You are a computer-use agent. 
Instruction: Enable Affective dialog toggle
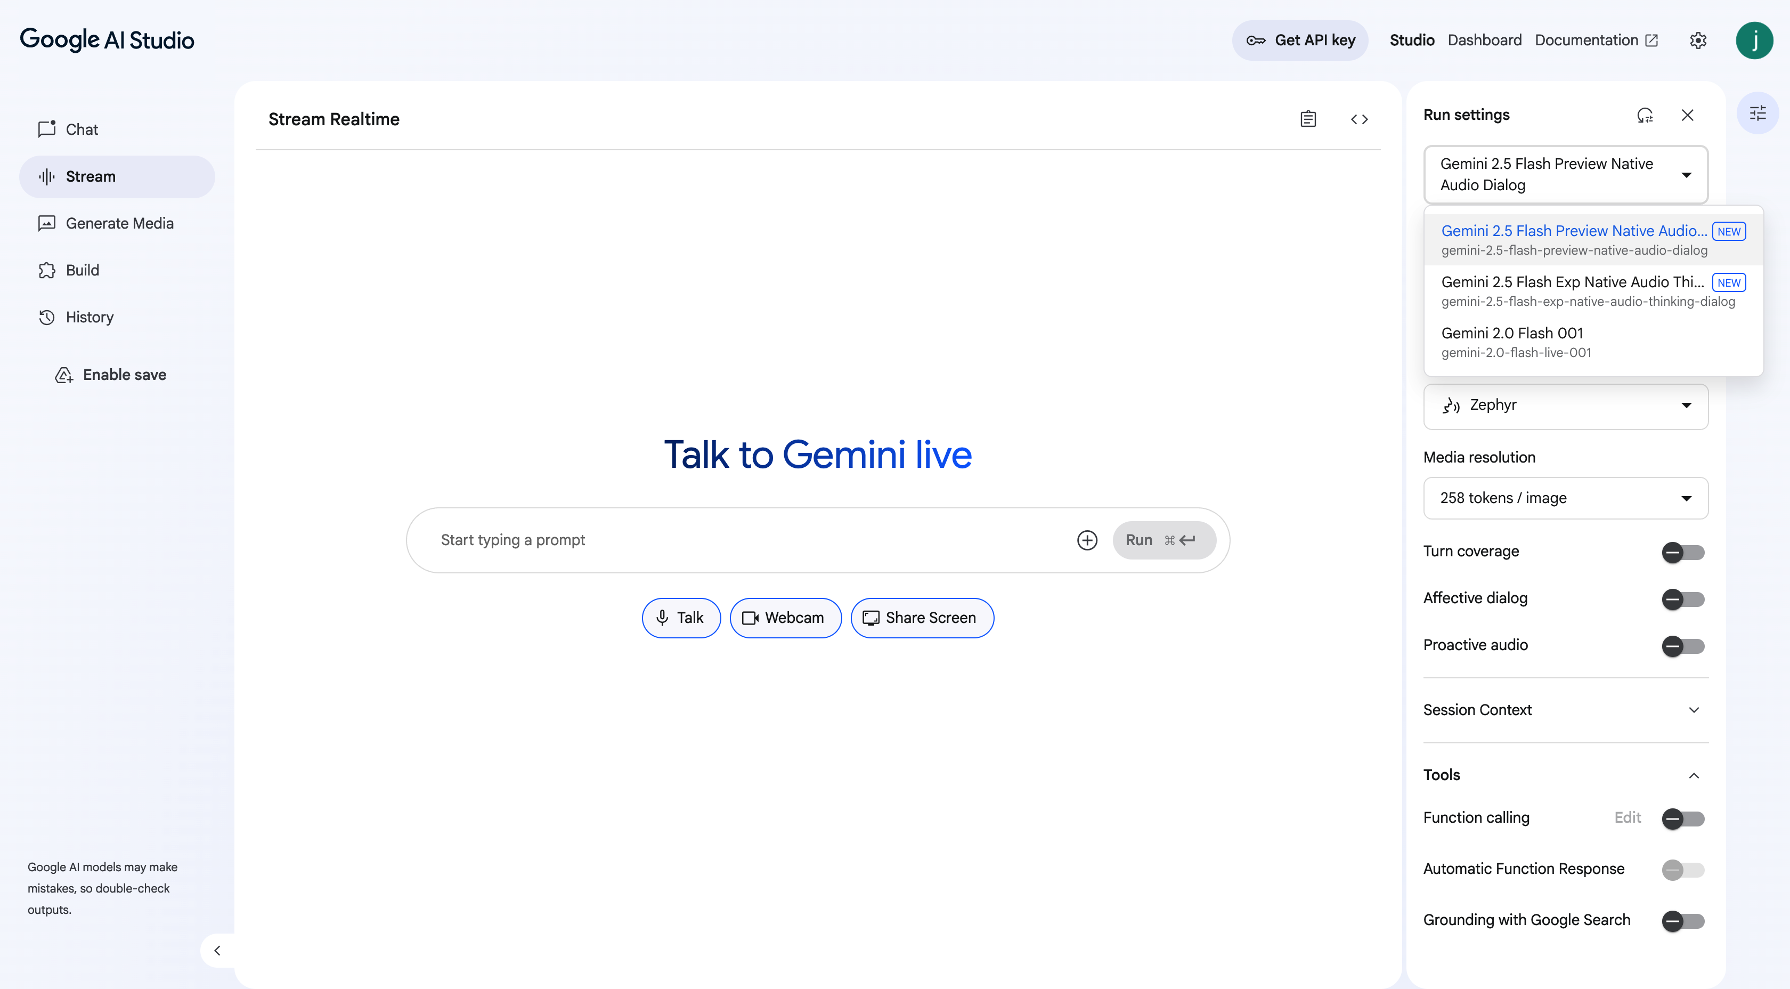[x=1682, y=599]
